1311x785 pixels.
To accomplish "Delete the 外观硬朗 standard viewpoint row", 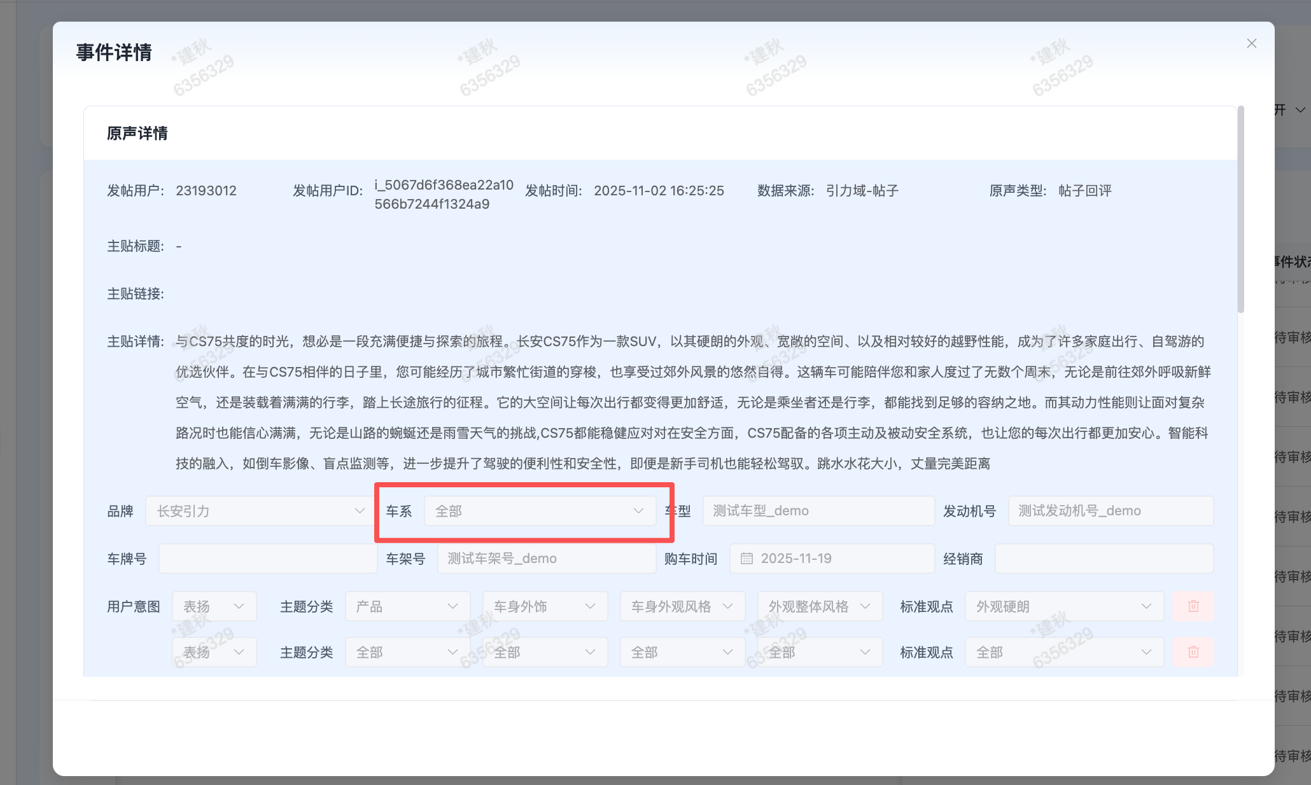I will (1193, 606).
